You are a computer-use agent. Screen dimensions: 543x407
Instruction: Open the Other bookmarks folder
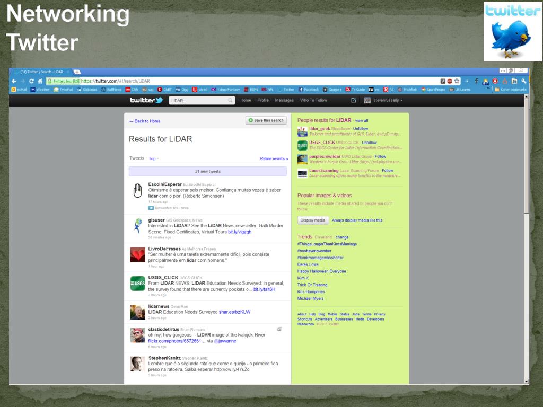click(511, 90)
